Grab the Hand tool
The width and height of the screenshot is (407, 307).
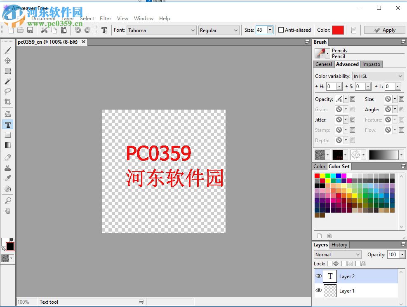tap(8, 211)
